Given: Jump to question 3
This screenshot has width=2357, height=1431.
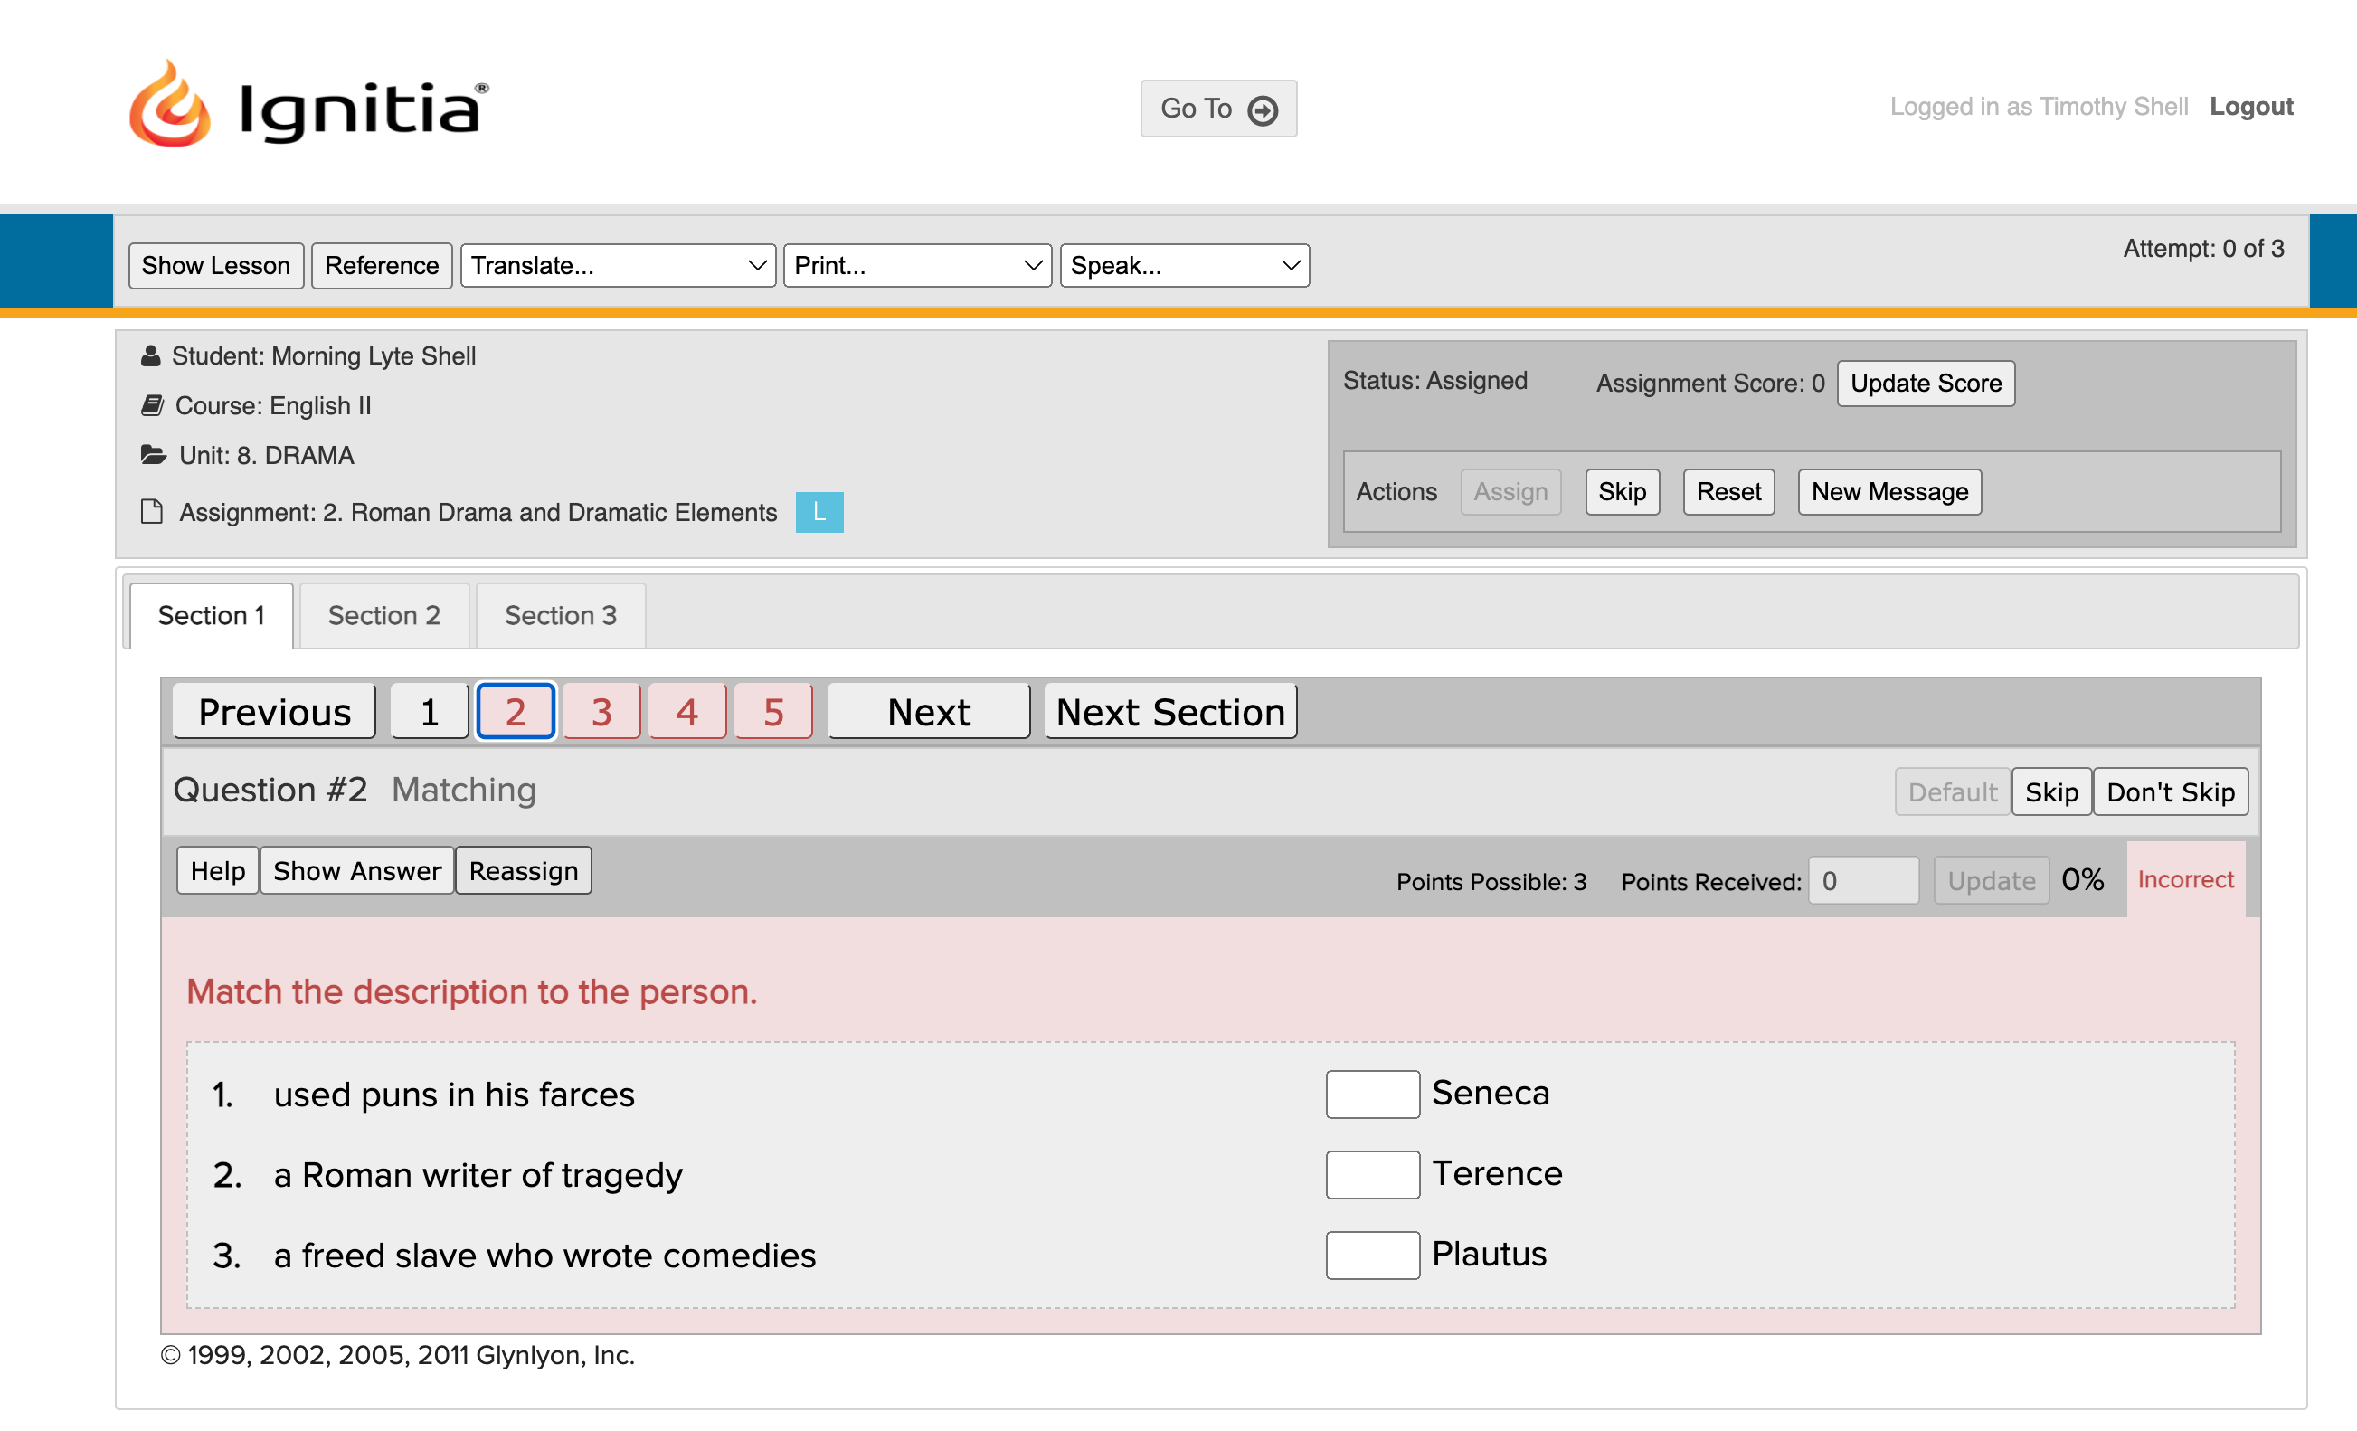Looking at the screenshot, I should point(601,712).
